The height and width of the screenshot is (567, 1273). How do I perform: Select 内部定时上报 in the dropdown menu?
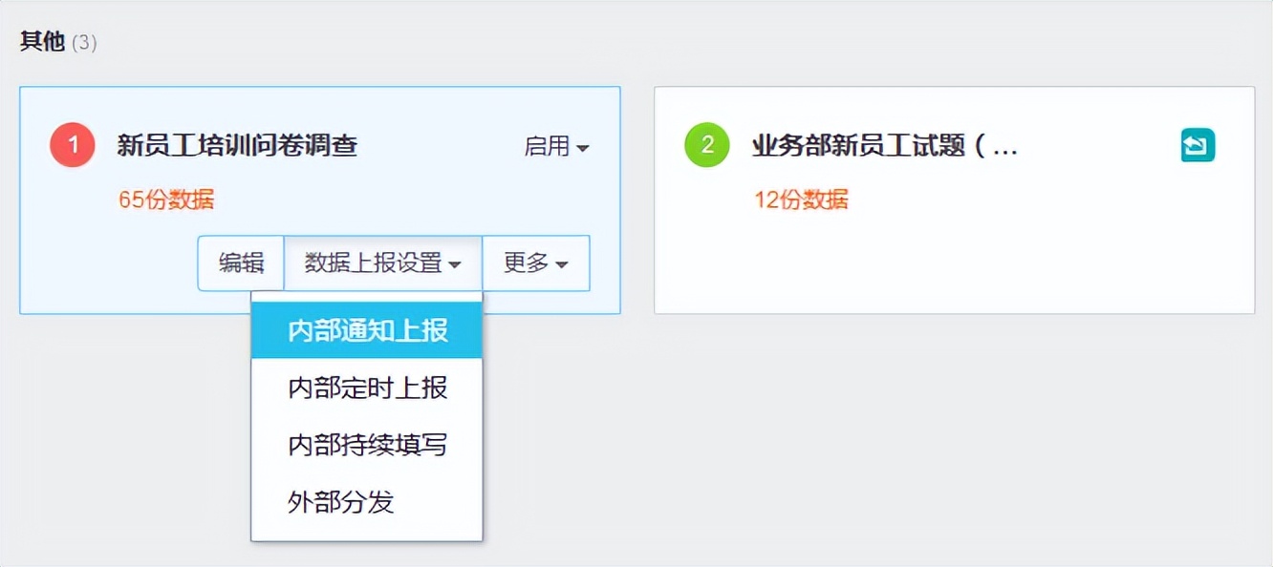366,387
